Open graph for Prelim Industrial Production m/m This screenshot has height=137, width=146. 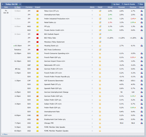[x=142, y=19]
